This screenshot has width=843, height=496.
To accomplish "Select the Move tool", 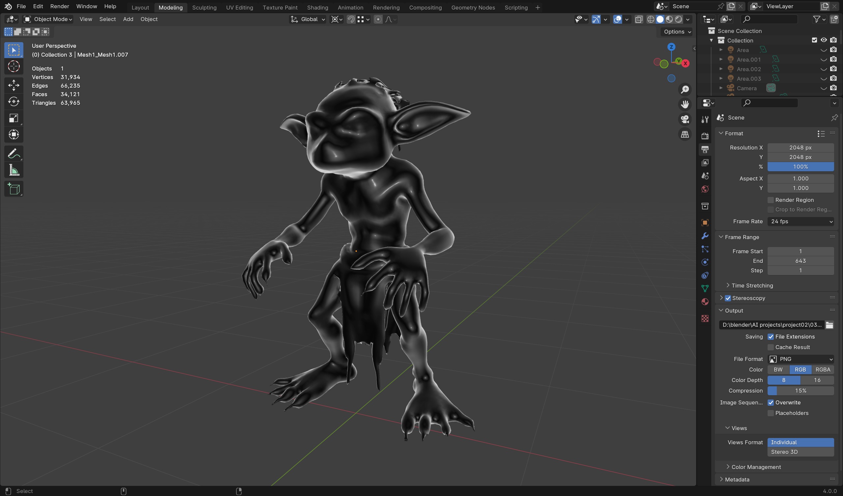I will (14, 85).
